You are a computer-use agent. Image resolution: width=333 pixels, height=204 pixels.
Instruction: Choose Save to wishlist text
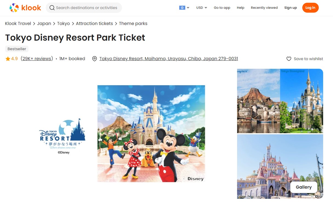(308, 59)
